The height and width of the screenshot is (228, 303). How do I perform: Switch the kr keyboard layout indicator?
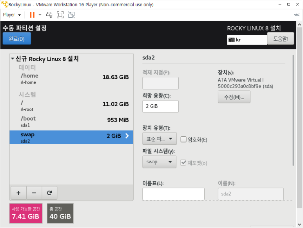(x=247, y=40)
